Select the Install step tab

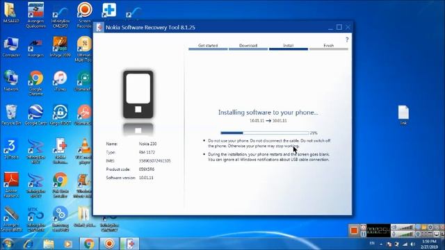pos(289,47)
